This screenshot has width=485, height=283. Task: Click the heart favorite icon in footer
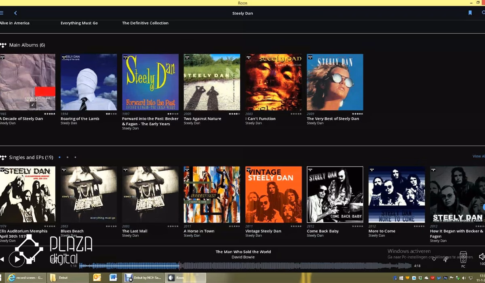pyautogui.click(x=434, y=259)
